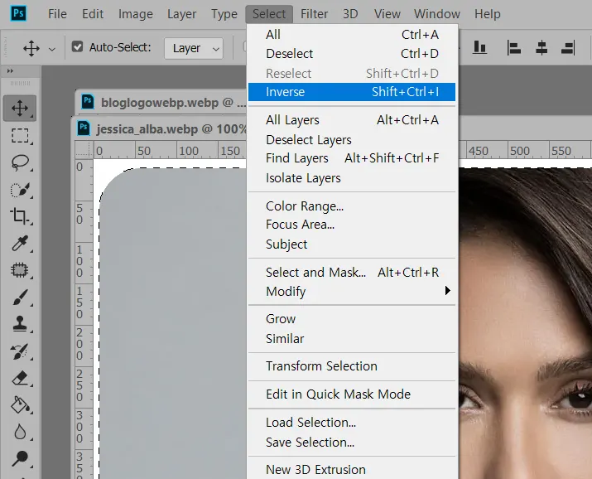This screenshot has height=479, width=592.
Task: Open Select and Mask workspace
Action: [x=352, y=273]
